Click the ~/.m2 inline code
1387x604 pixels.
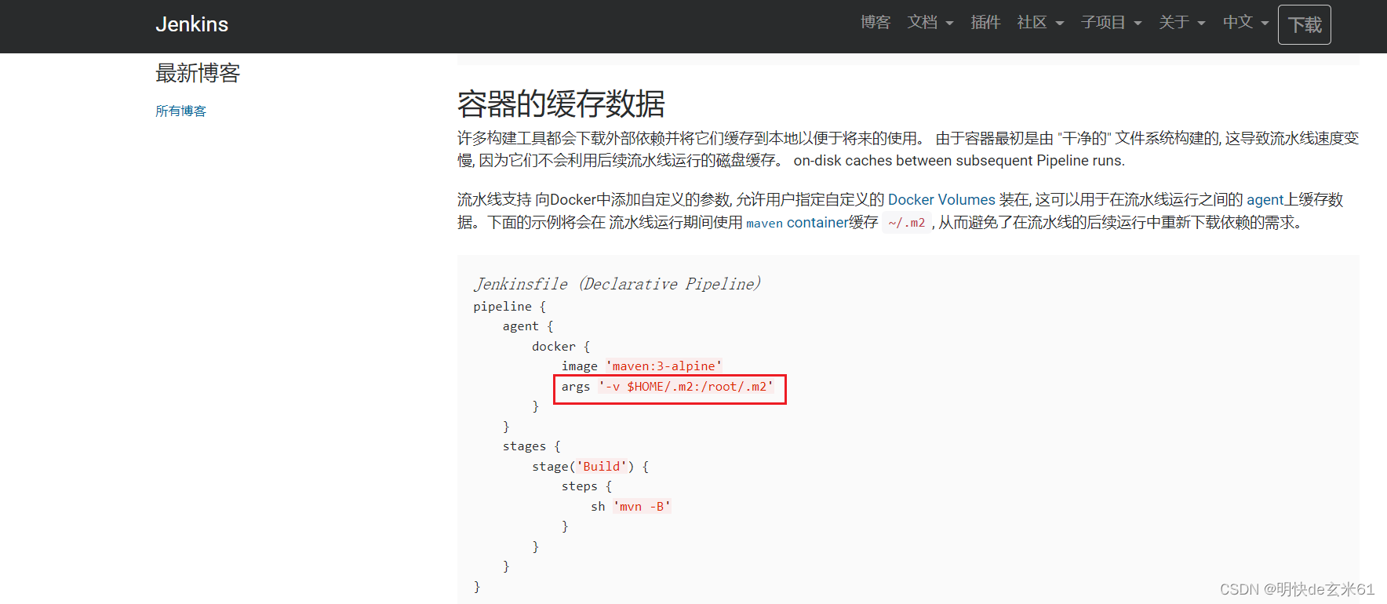coord(907,223)
